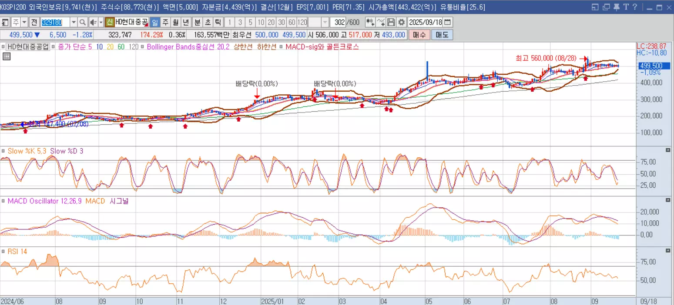Viewport: 674px width, 305px height.
Task: Select the 주 (weekly) period button
Action: [165, 22]
